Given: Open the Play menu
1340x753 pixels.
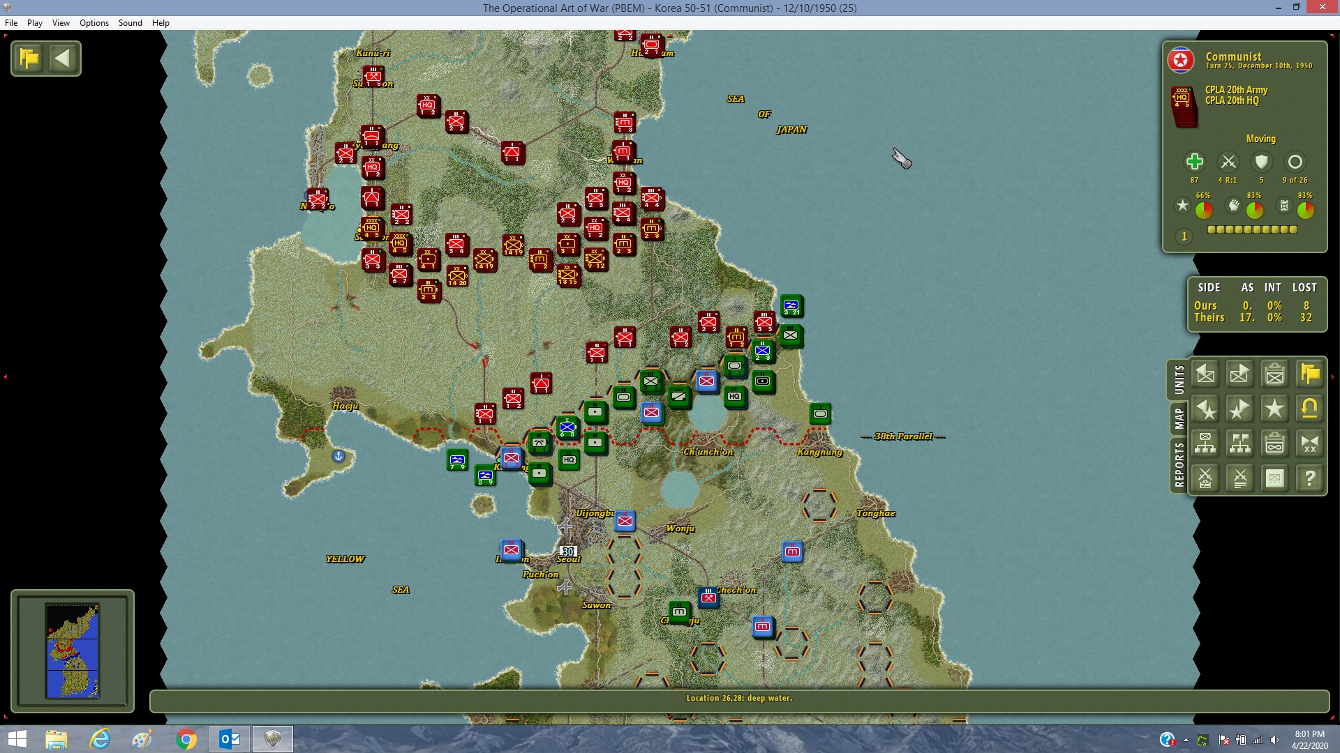Looking at the screenshot, I should (35, 23).
